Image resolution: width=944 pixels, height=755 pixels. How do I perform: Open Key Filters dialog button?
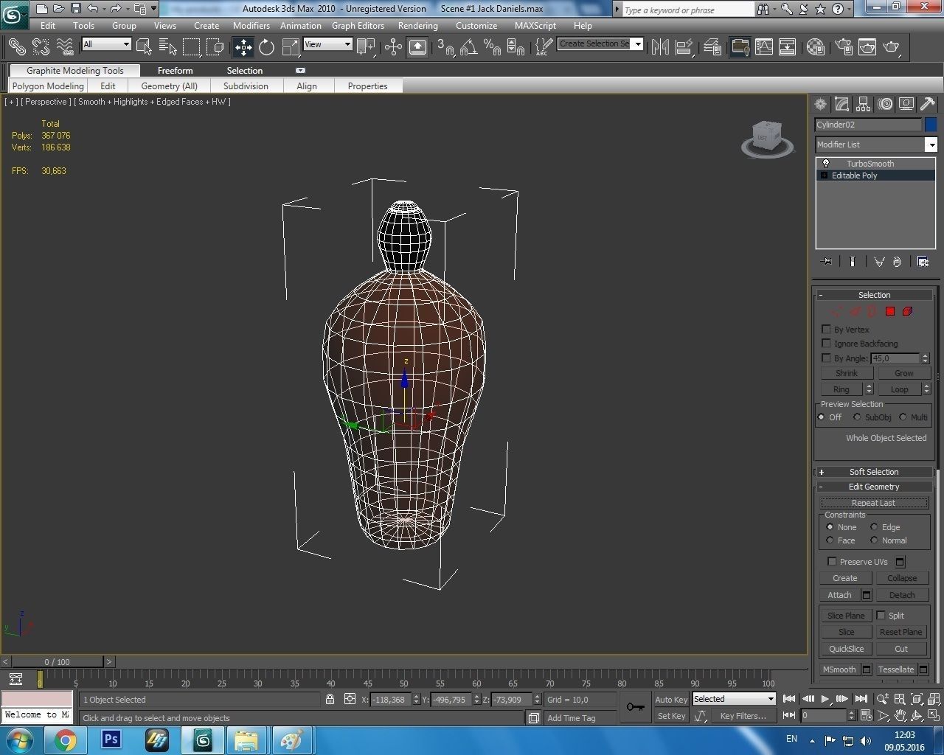click(x=743, y=716)
